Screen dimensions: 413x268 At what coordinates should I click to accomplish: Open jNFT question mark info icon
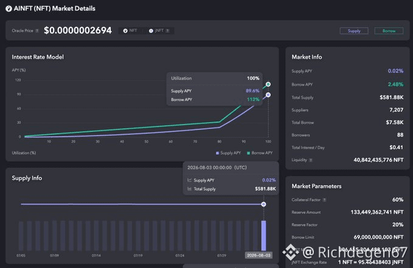tap(168, 31)
